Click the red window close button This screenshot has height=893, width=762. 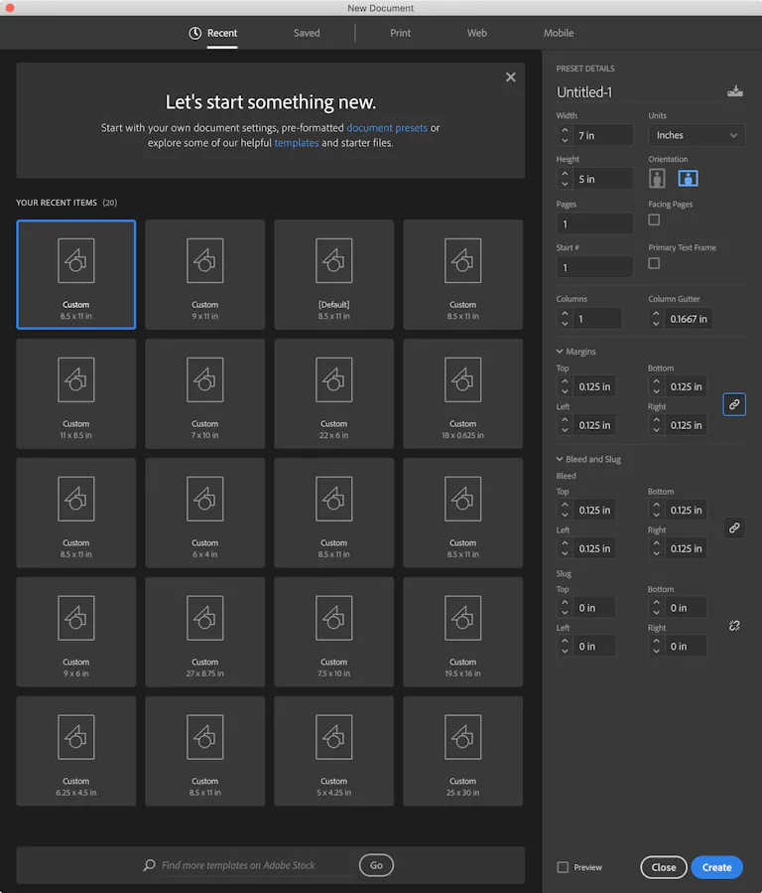pyautogui.click(x=10, y=7)
